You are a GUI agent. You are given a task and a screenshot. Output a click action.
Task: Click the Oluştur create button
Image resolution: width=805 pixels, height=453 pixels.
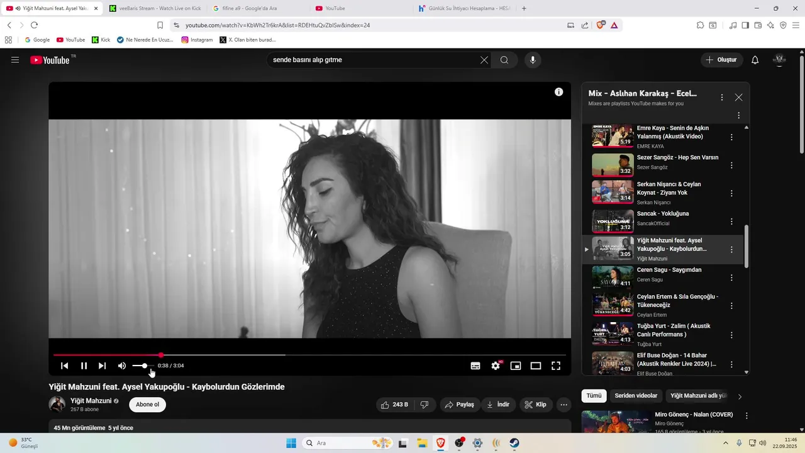pyautogui.click(x=721, y=60)
